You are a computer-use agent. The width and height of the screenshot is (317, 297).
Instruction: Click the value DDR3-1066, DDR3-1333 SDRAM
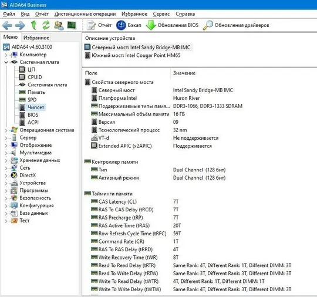(208, 106)
